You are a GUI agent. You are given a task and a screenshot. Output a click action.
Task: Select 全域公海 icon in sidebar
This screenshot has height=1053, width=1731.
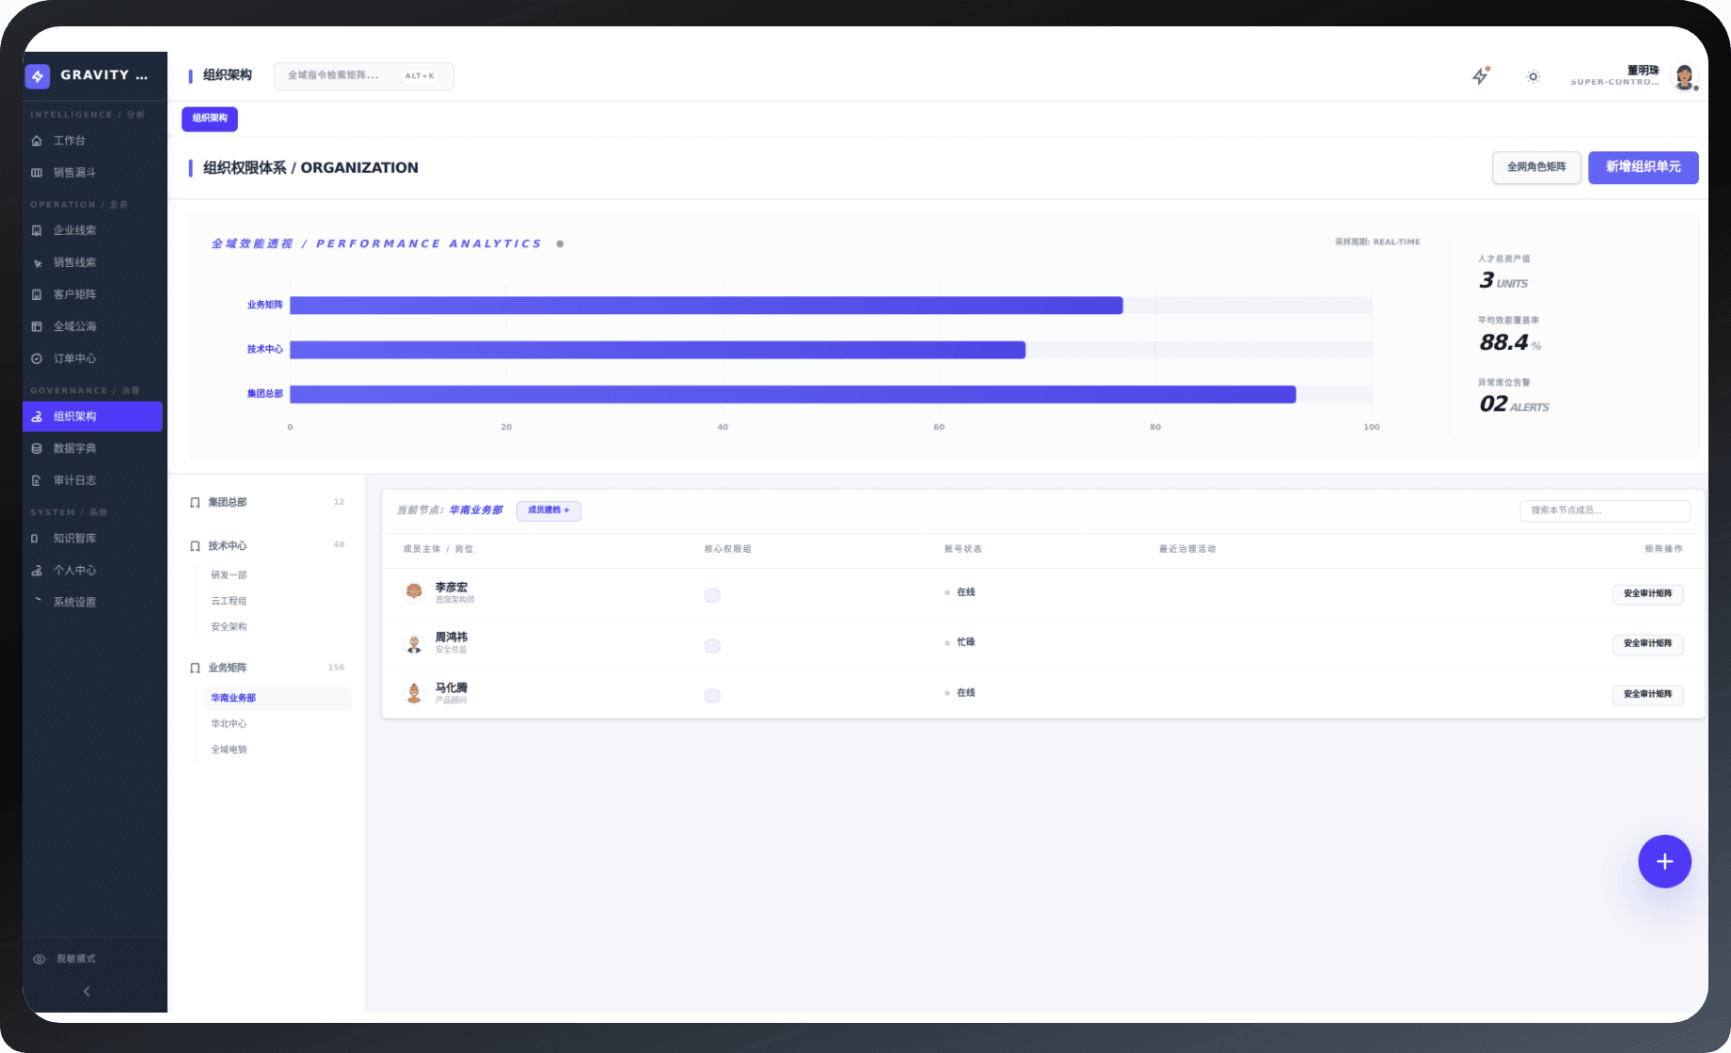(37, 327)
